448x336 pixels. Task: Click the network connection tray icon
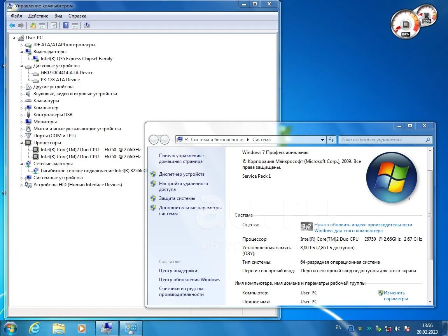point(388,329)
